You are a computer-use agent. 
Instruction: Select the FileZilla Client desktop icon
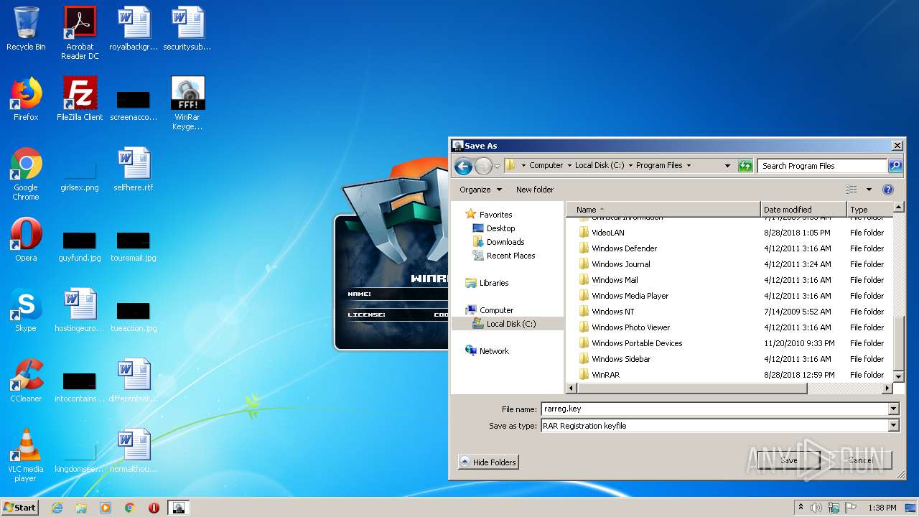(80, 99)
